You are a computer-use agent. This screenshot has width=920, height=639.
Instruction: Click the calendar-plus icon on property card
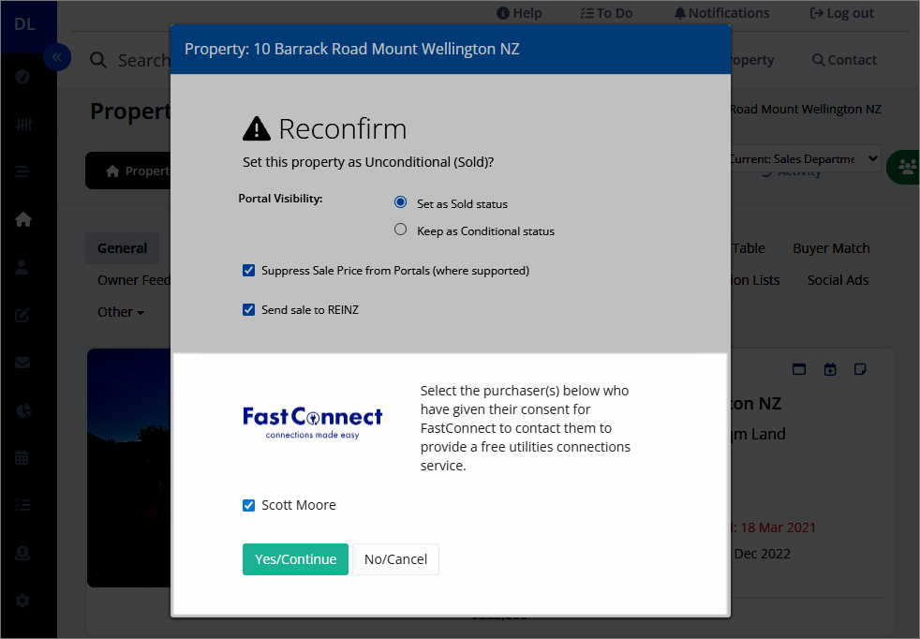(830, 369)
